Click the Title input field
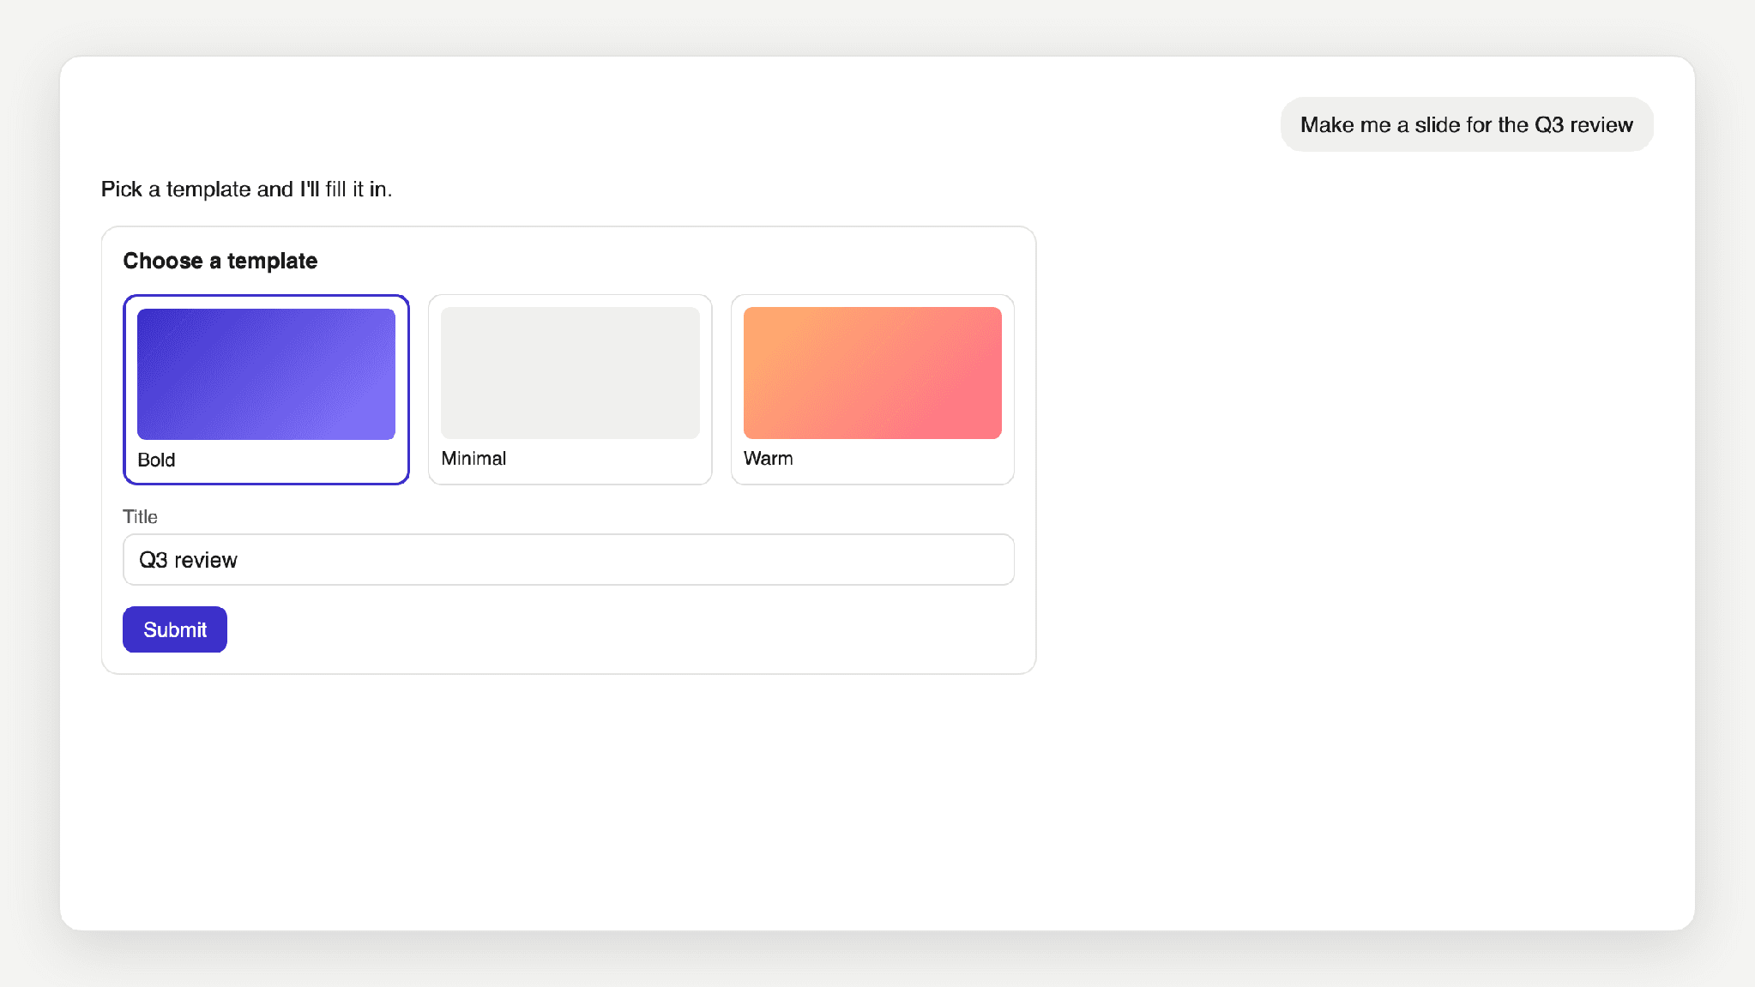The width and height of the screenshot is (1755, 987). pyautogui.click(x=569, y=560)
